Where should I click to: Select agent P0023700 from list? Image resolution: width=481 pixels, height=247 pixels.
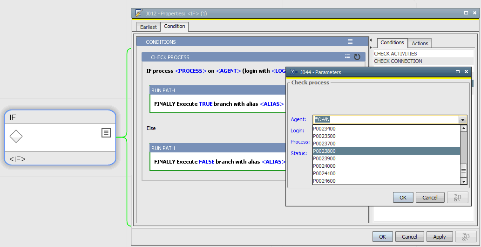pyautogui.click(x=386, y=144)
